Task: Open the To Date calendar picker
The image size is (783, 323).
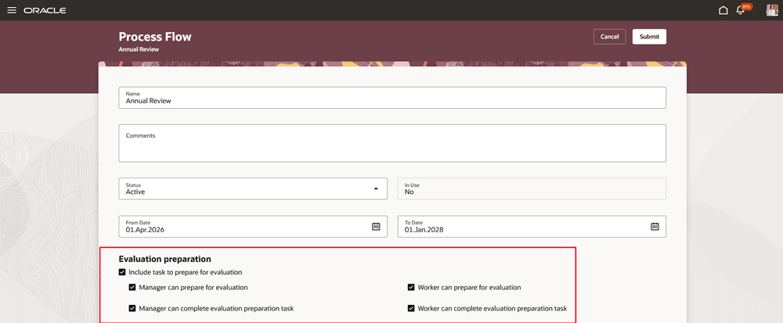Action: tap(655, 226)
